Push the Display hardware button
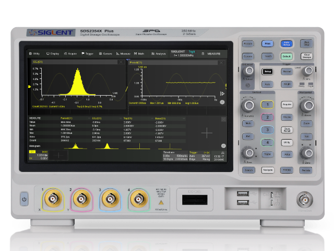The width and height of the screenshot is (334, 251). click(287, 117)
